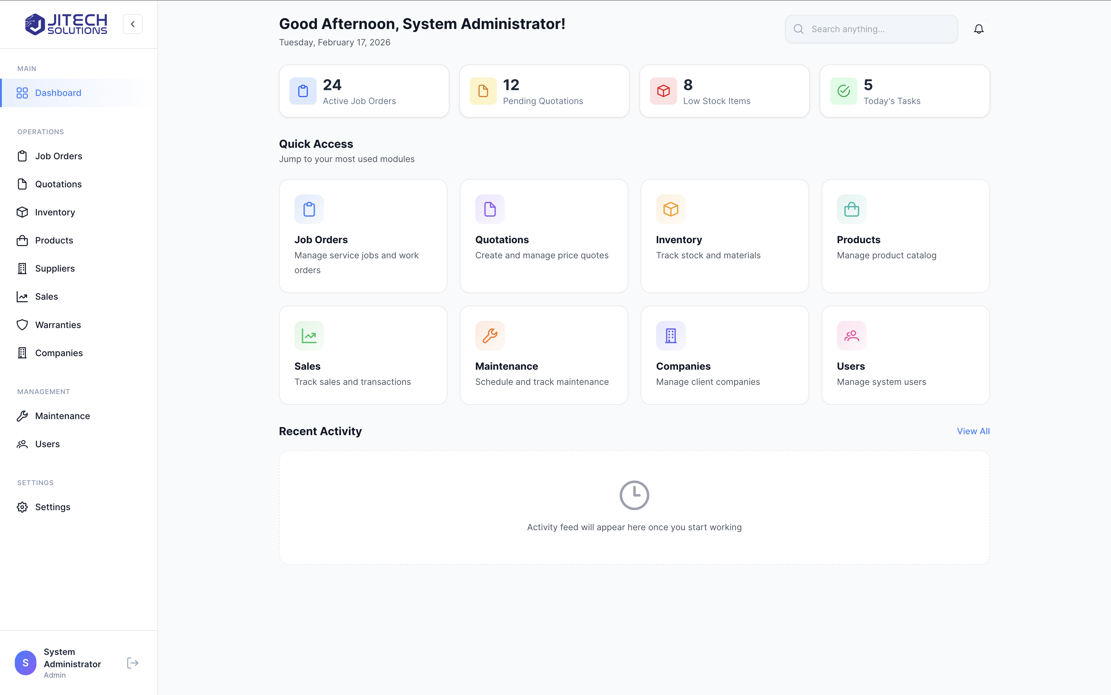The height and width of the screenshot is (695, 1111).
Task: Open Users quick access card
Action: (905, 355)
